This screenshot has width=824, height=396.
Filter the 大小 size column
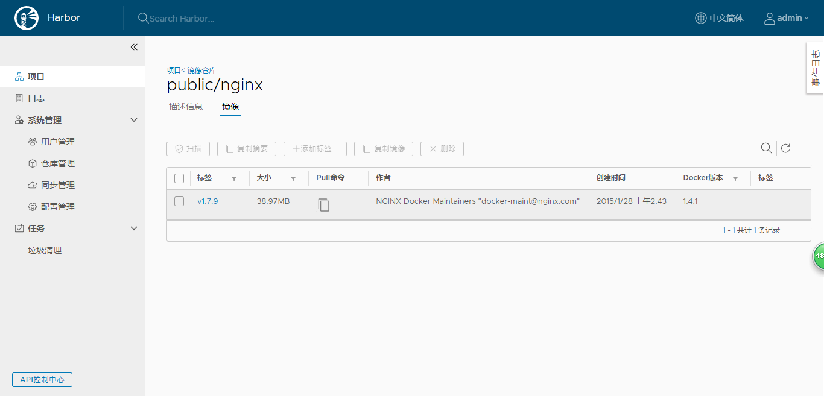(x=293, y=178)
